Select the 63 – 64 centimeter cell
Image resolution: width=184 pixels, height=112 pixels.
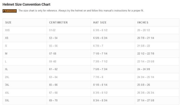(x=53, y=77)
